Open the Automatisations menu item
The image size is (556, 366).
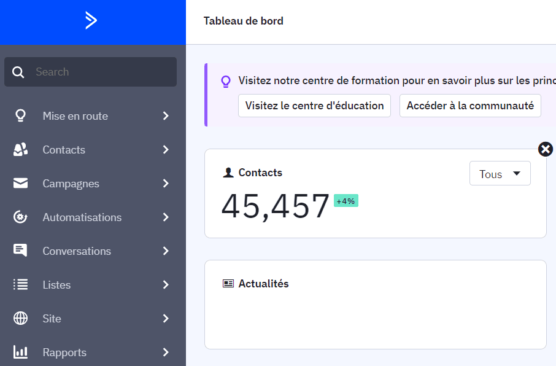(x=82, y=217)
